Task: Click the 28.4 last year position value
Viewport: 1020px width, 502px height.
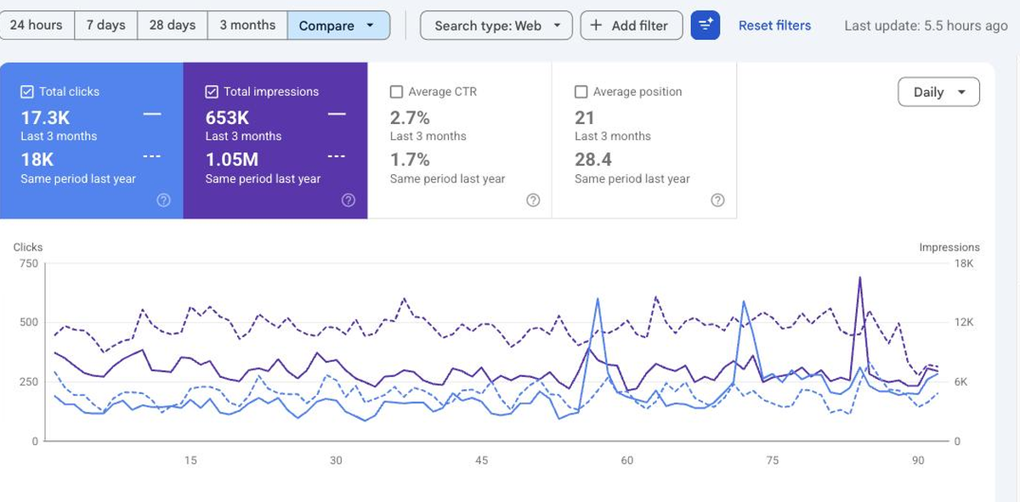Action: point(593,160)
